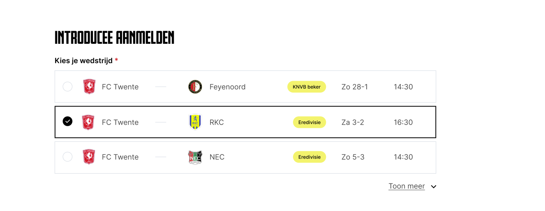Screen dimensions: 545x211
Task: Click the Za 3-2 match date
Action: click(x=353, y=122)
